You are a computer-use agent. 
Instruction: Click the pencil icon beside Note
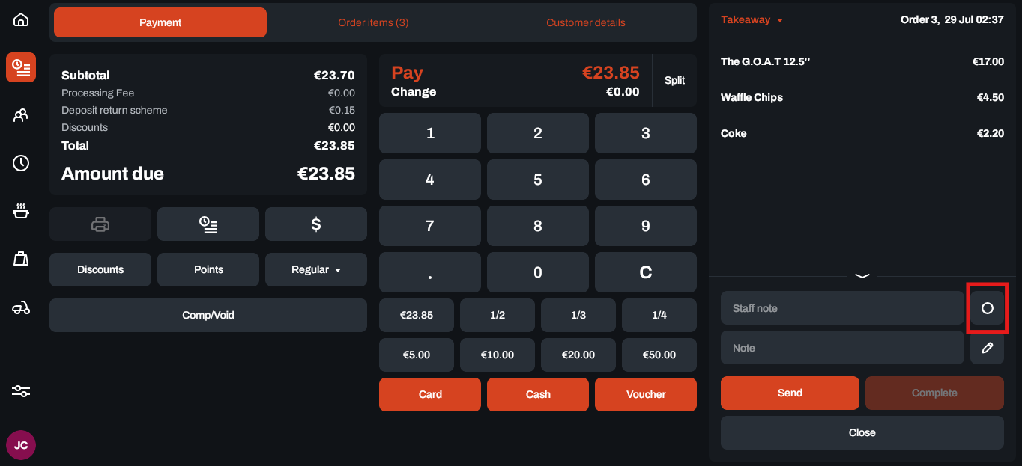[x=987, y=348]
